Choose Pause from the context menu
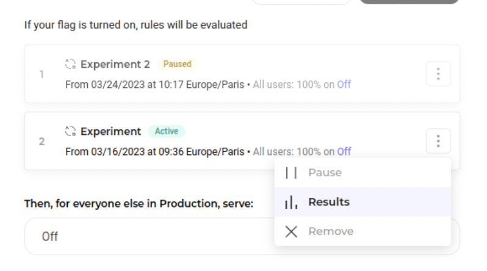This screenshot has height=271, width=487. tap(325, 173)
